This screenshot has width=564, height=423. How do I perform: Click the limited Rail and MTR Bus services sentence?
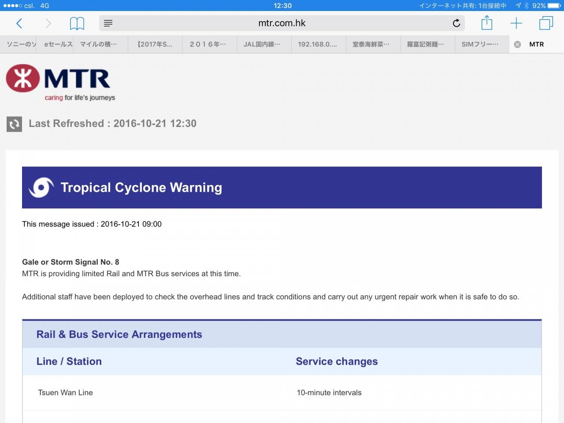pos(131,274)
